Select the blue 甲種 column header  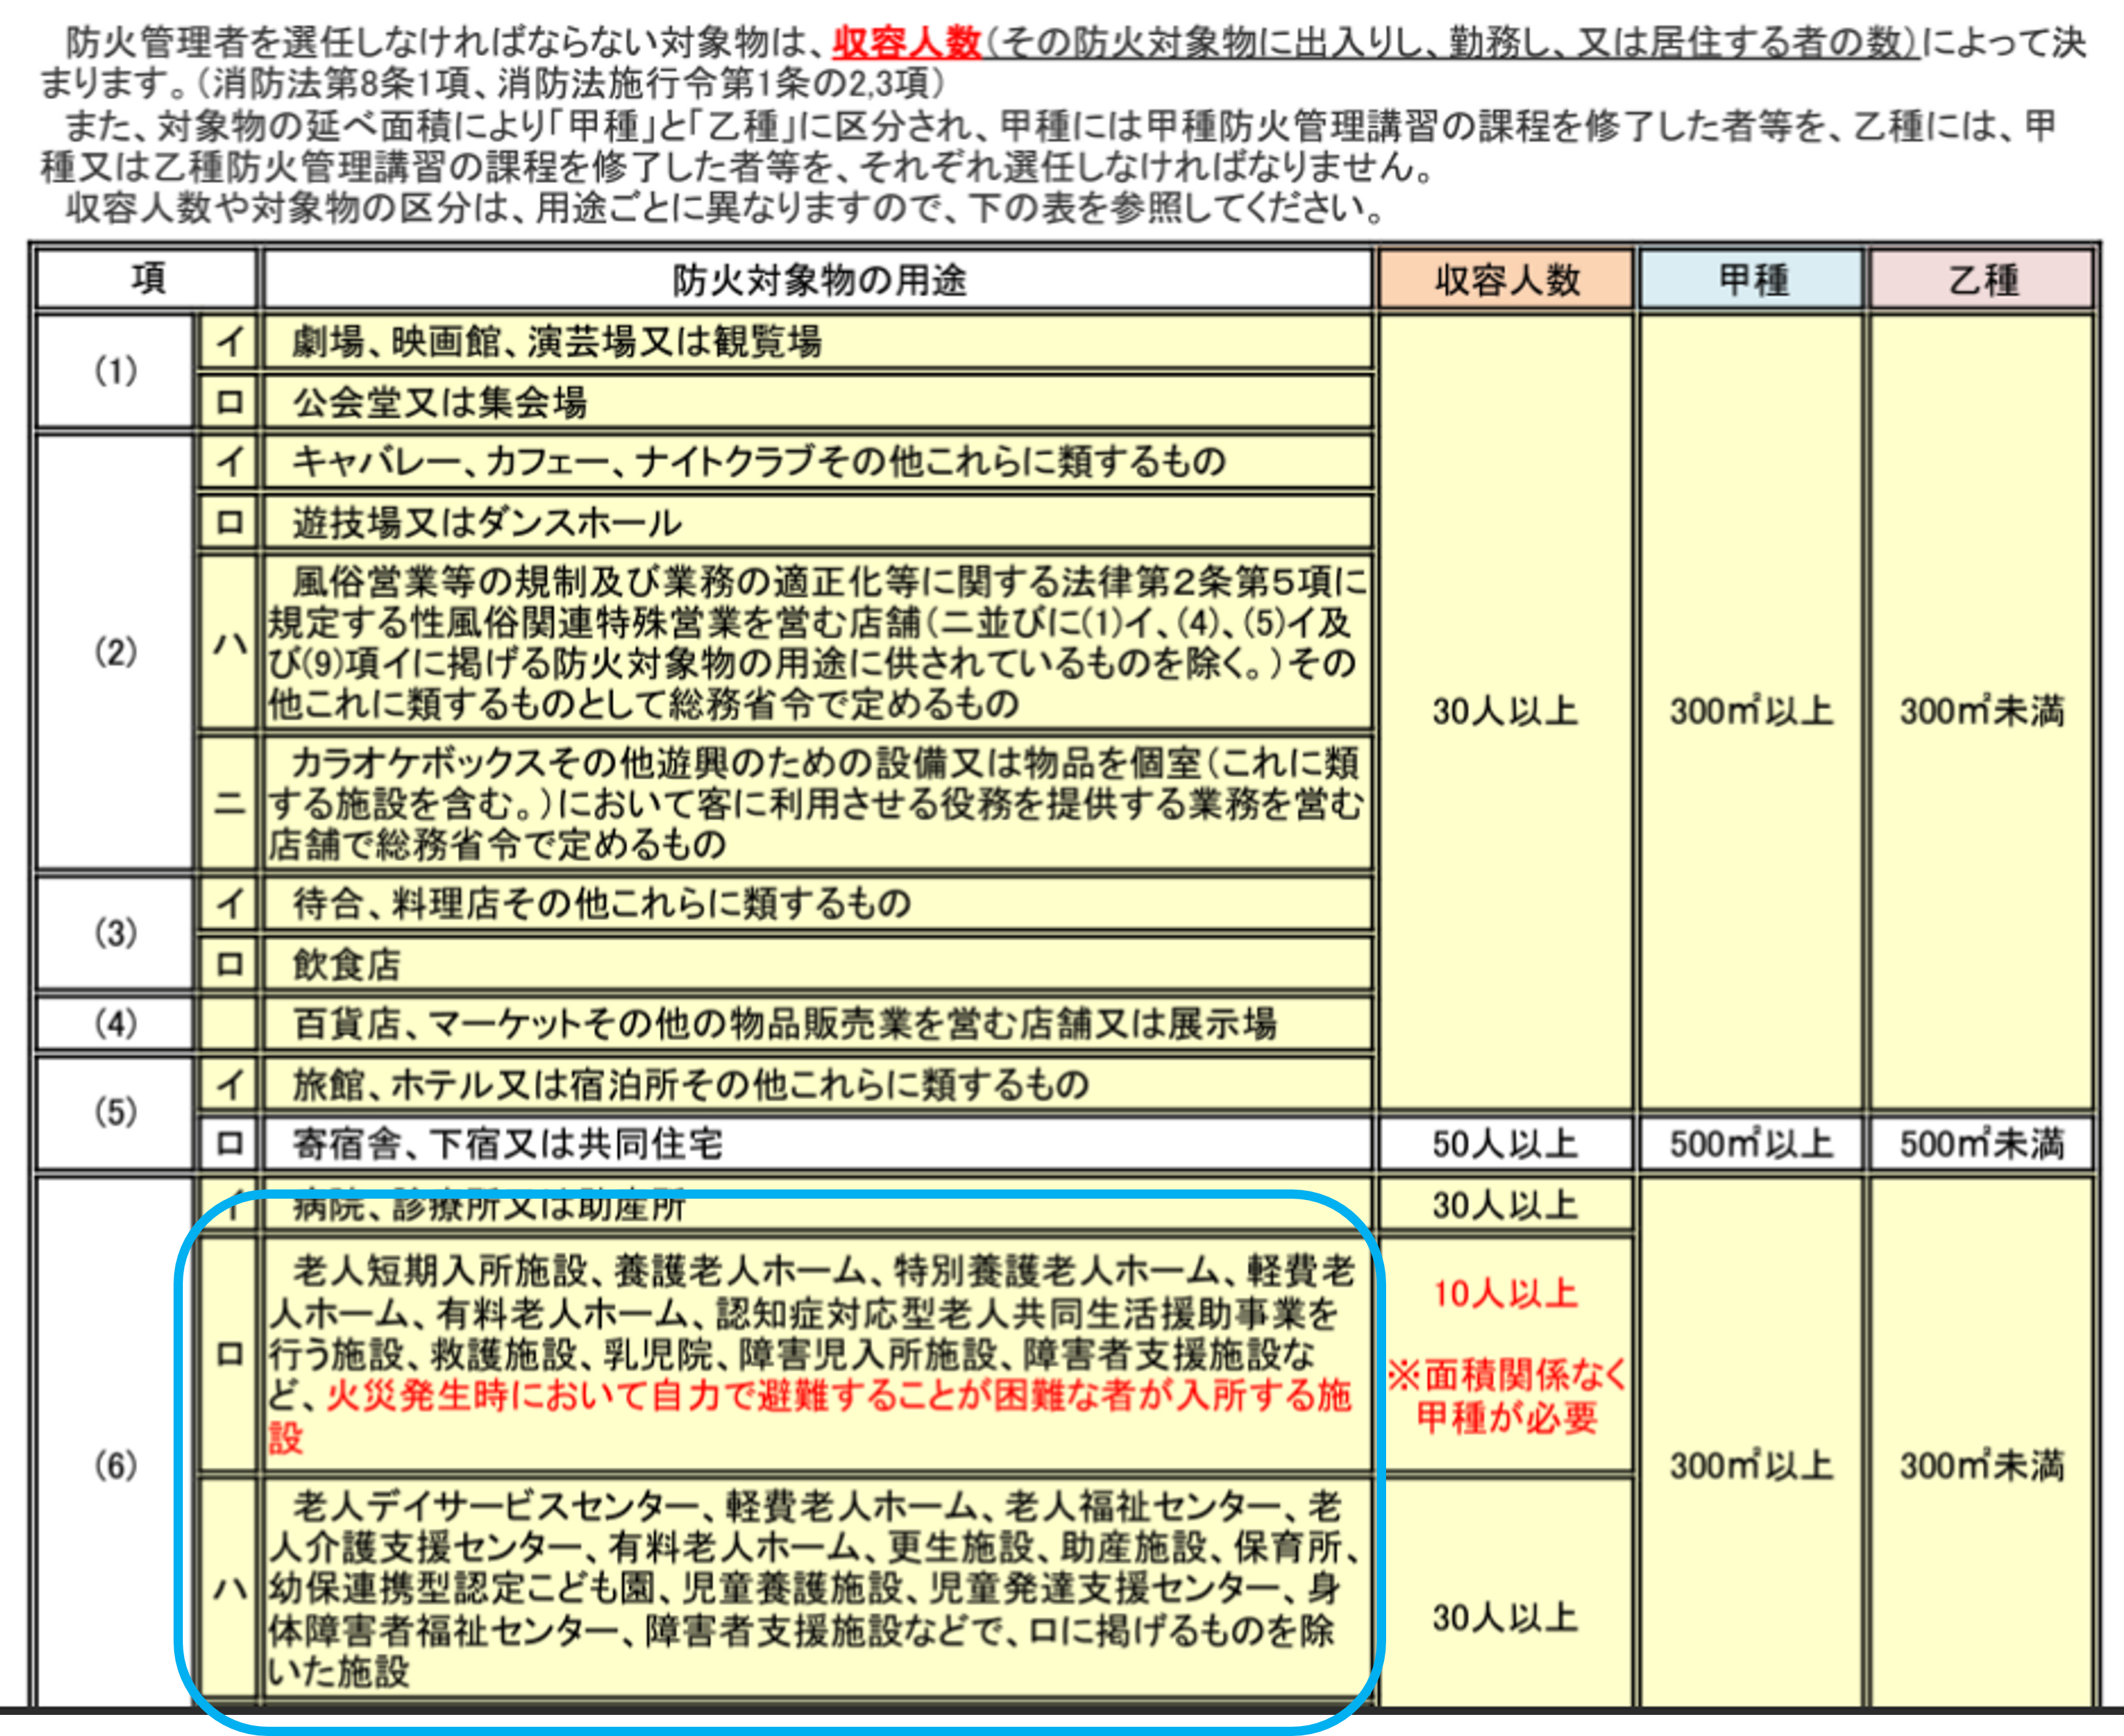(1752, 279)
